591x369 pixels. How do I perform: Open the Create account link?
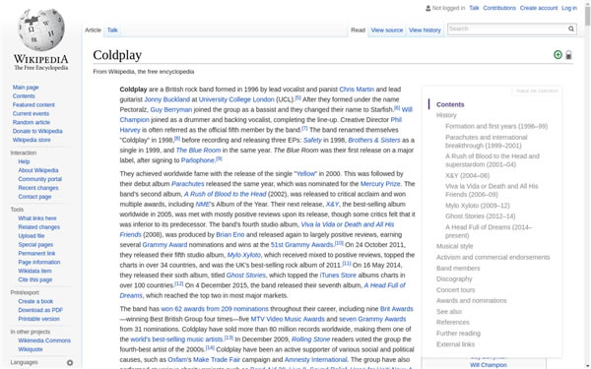click(538, 8)
